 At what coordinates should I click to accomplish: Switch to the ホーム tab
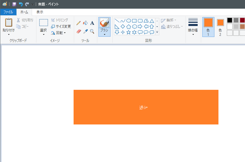(24, 12)
